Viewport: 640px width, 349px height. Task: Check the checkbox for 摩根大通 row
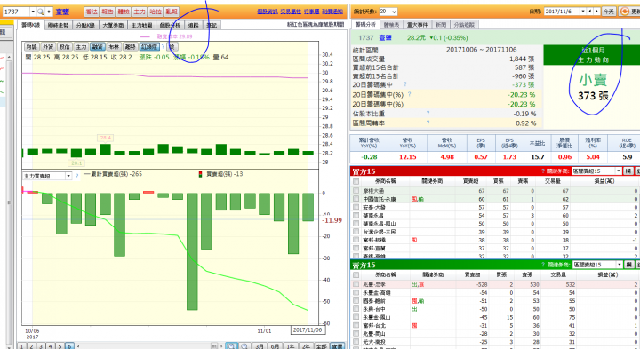356,191
